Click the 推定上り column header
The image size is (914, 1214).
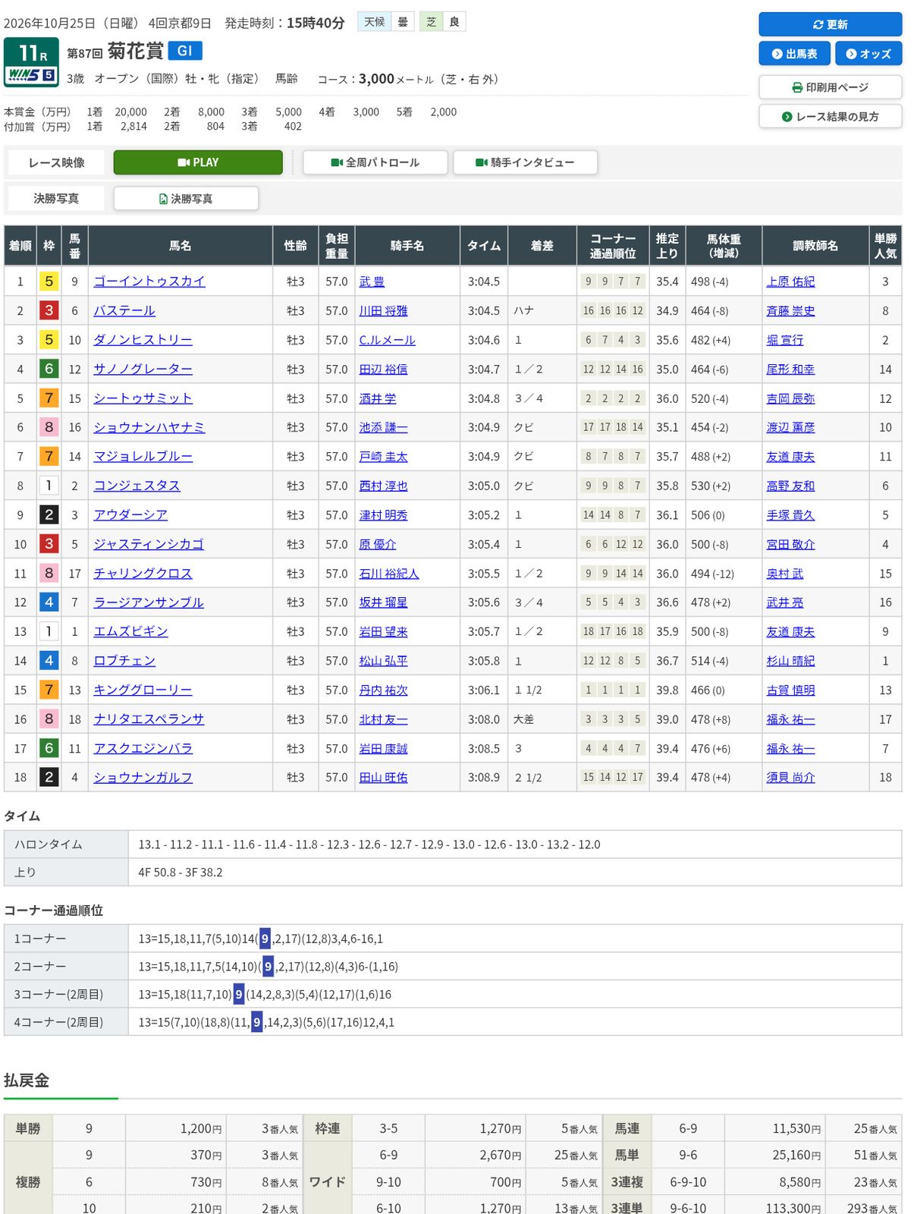pyautogui.click(x=667, y=246)
